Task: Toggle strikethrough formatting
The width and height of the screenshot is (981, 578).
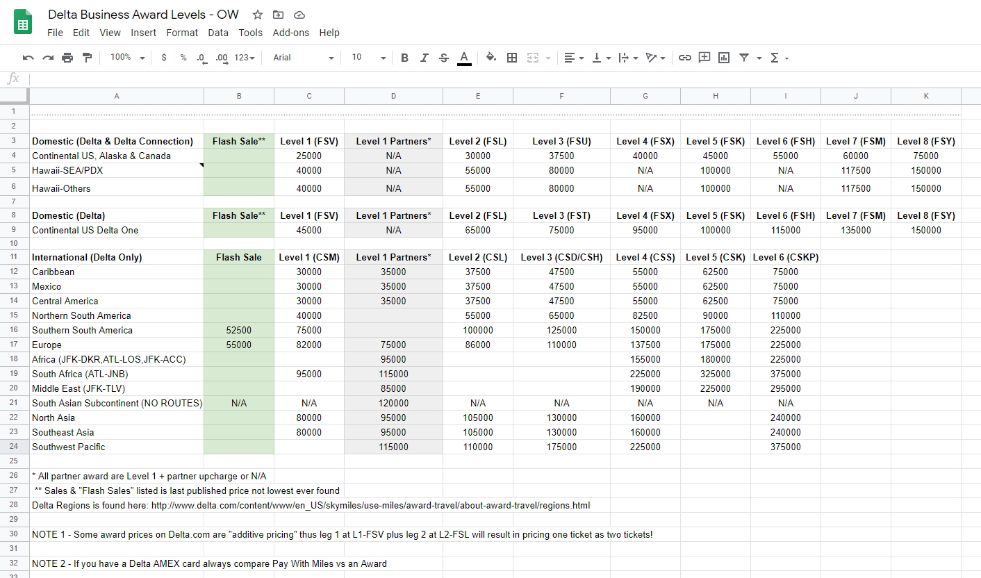Action: click(444, 58)
